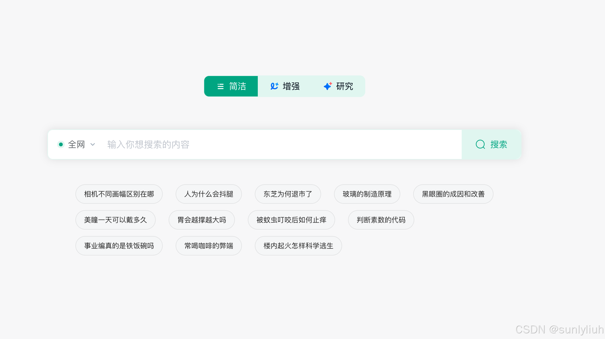Expand the 全网 scope chevron

93,144
